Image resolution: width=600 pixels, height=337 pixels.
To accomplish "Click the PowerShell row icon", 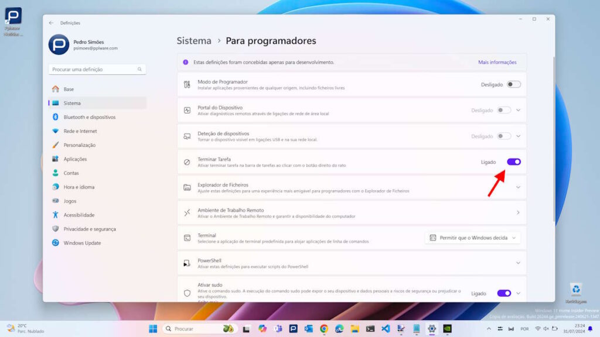I will (x=187, y=263).
